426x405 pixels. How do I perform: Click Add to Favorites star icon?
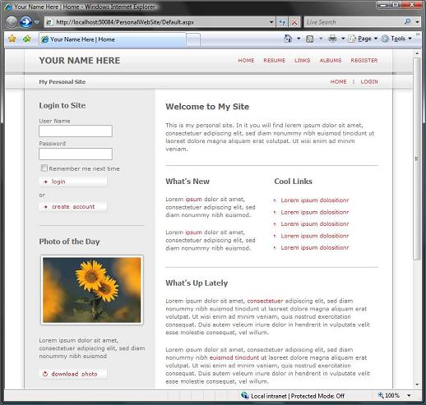(27, 39)
